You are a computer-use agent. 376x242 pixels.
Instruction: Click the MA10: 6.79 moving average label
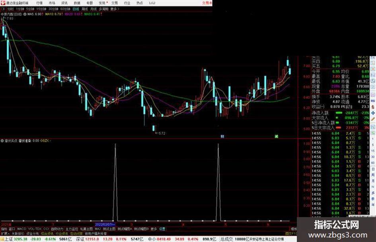tap(53, 14)
